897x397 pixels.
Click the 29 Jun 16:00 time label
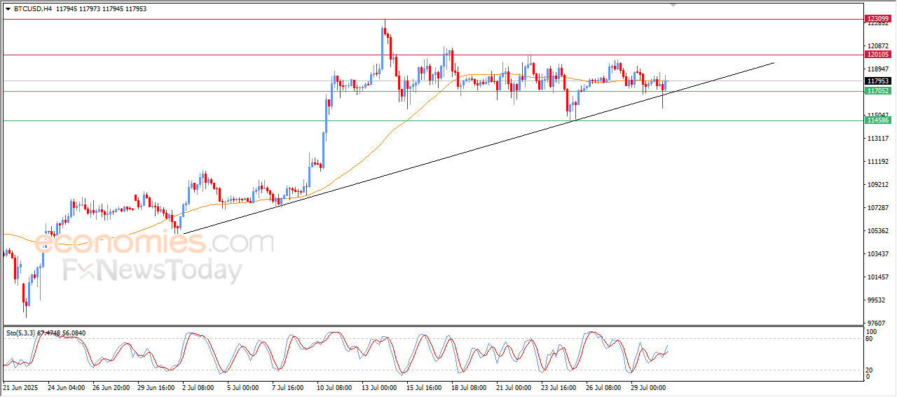[156, 386]
